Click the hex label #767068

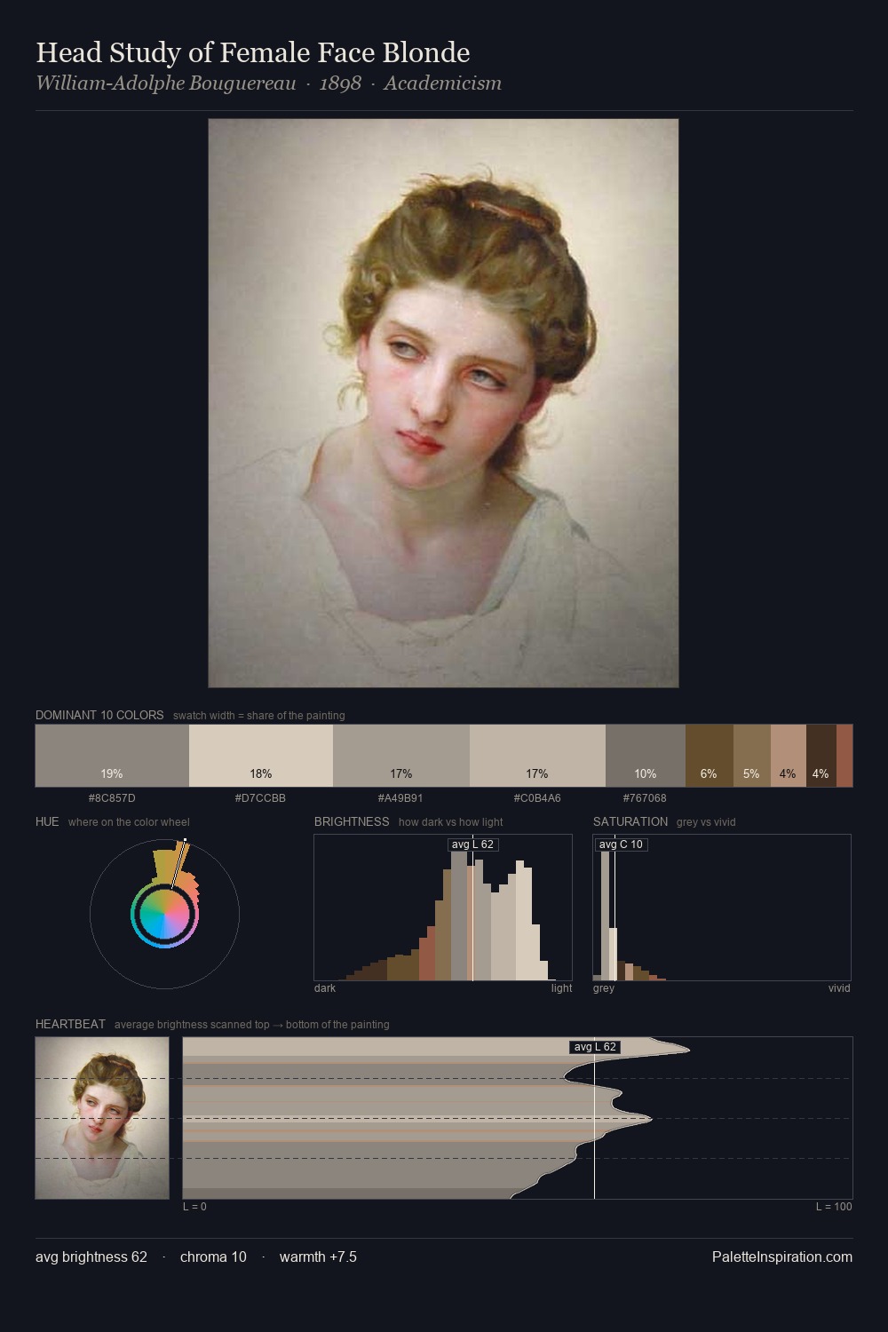646,798
